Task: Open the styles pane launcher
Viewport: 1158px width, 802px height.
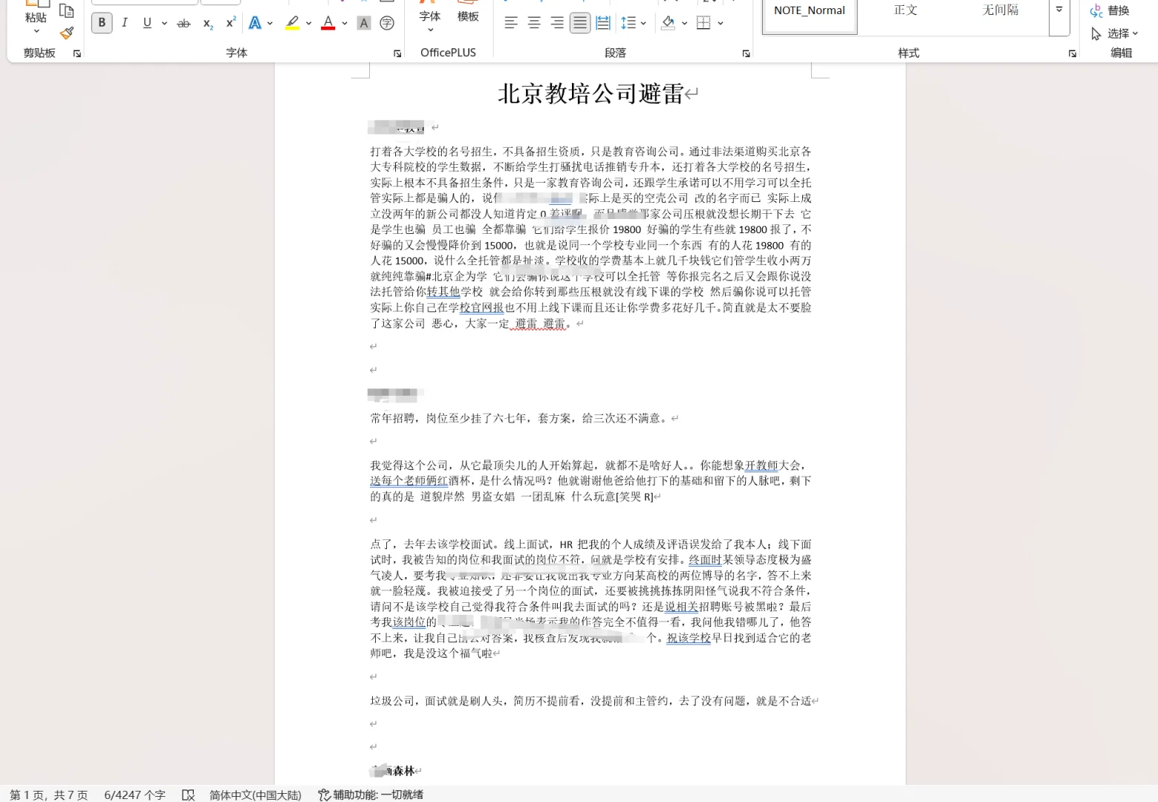Action: tap(1073, 53)
